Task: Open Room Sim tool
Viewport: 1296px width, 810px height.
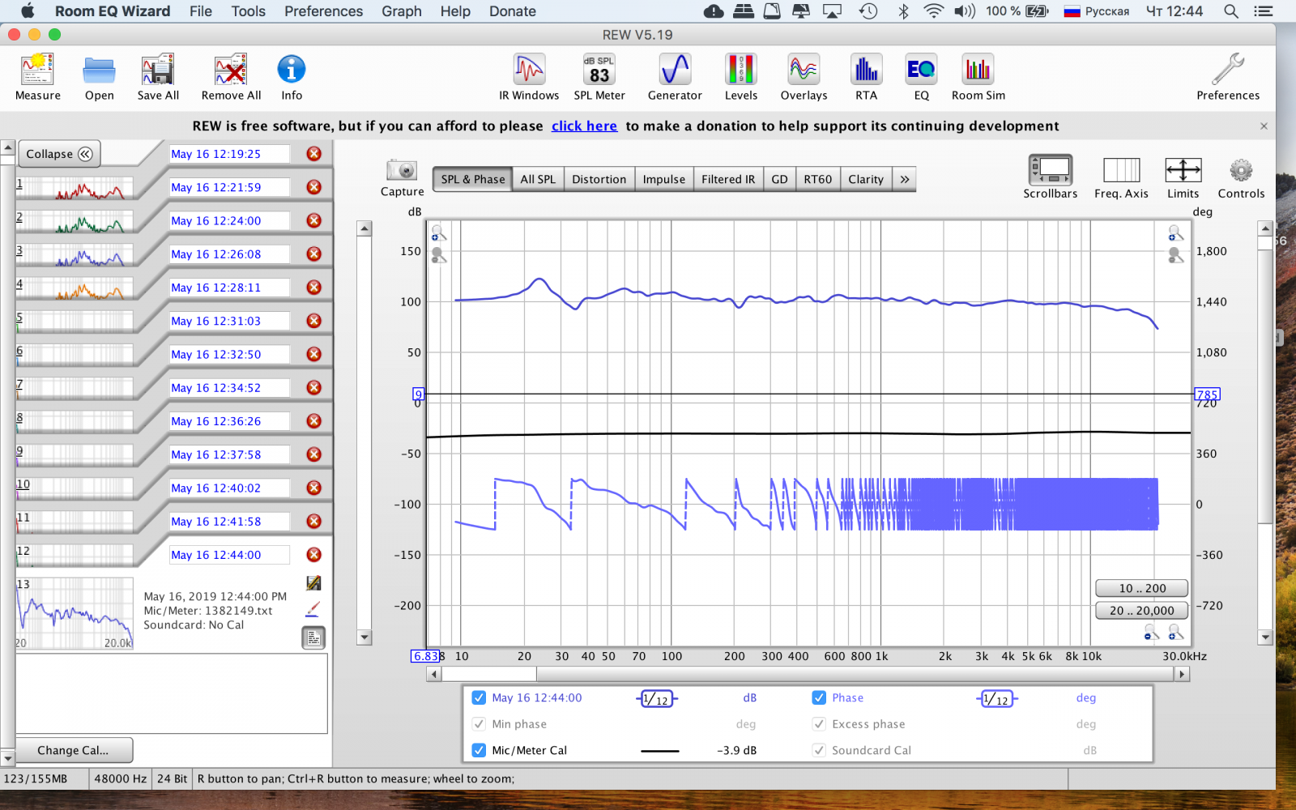Action: pyautogui.click(x=978, y=70)
